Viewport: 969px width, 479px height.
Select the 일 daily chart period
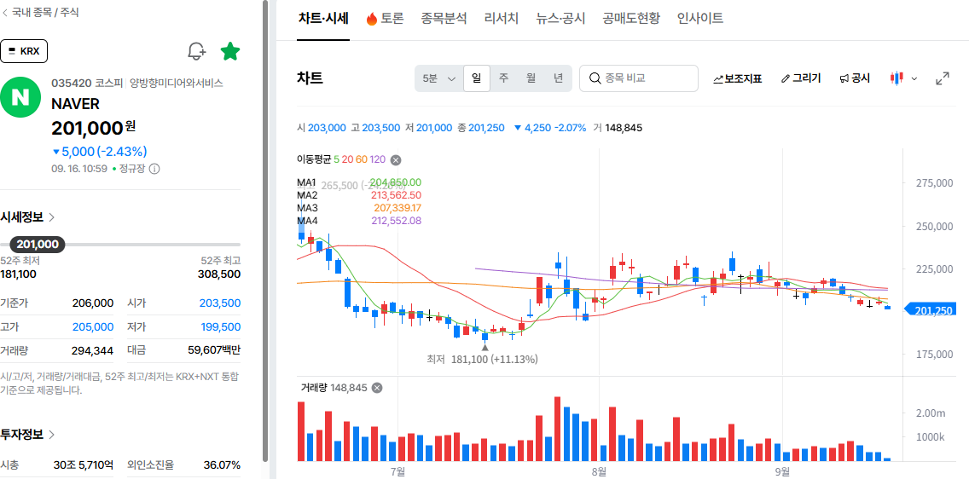(477, 78)
